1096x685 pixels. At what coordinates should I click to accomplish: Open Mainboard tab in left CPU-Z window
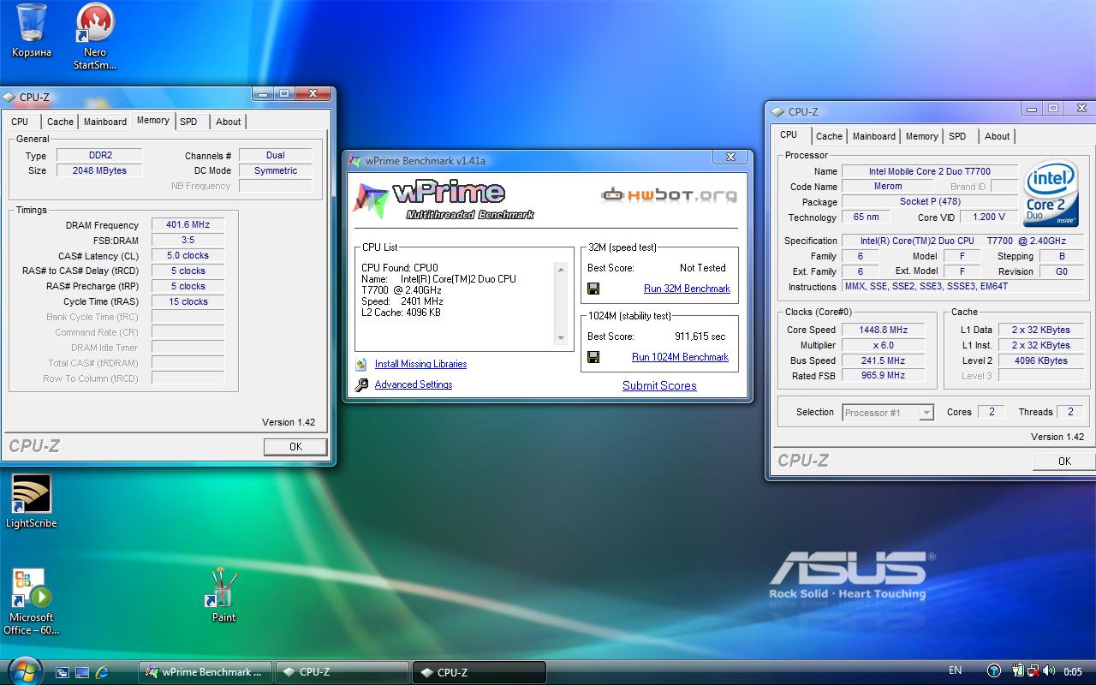104,122
